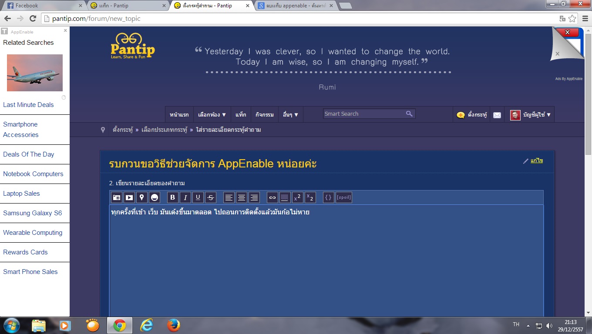Open the messages envelope icon
This screenshot has width=592, height=334.
497,115
